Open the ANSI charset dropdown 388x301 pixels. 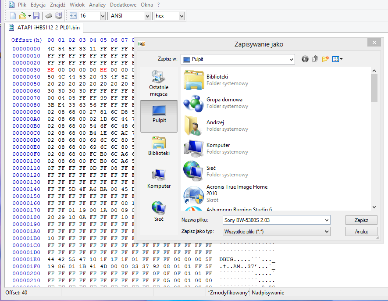(x=147, y=16)
